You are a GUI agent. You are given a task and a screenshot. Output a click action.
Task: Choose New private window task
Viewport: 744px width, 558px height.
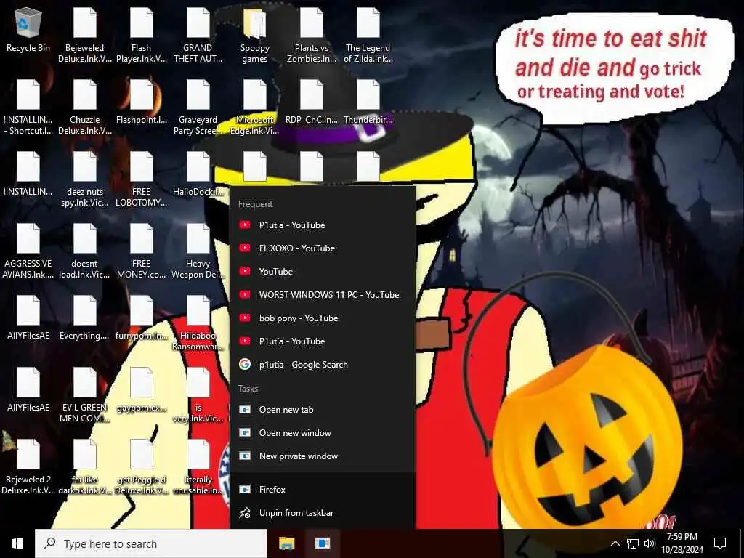pyautogui.click(x=322, y=456)
